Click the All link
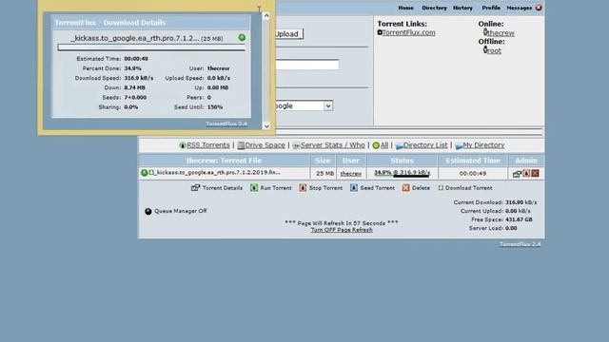Screen dimensions: 609x342 coord(384,145)
